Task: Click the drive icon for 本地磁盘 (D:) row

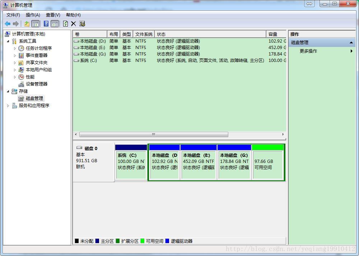Action: click(76, 41)
